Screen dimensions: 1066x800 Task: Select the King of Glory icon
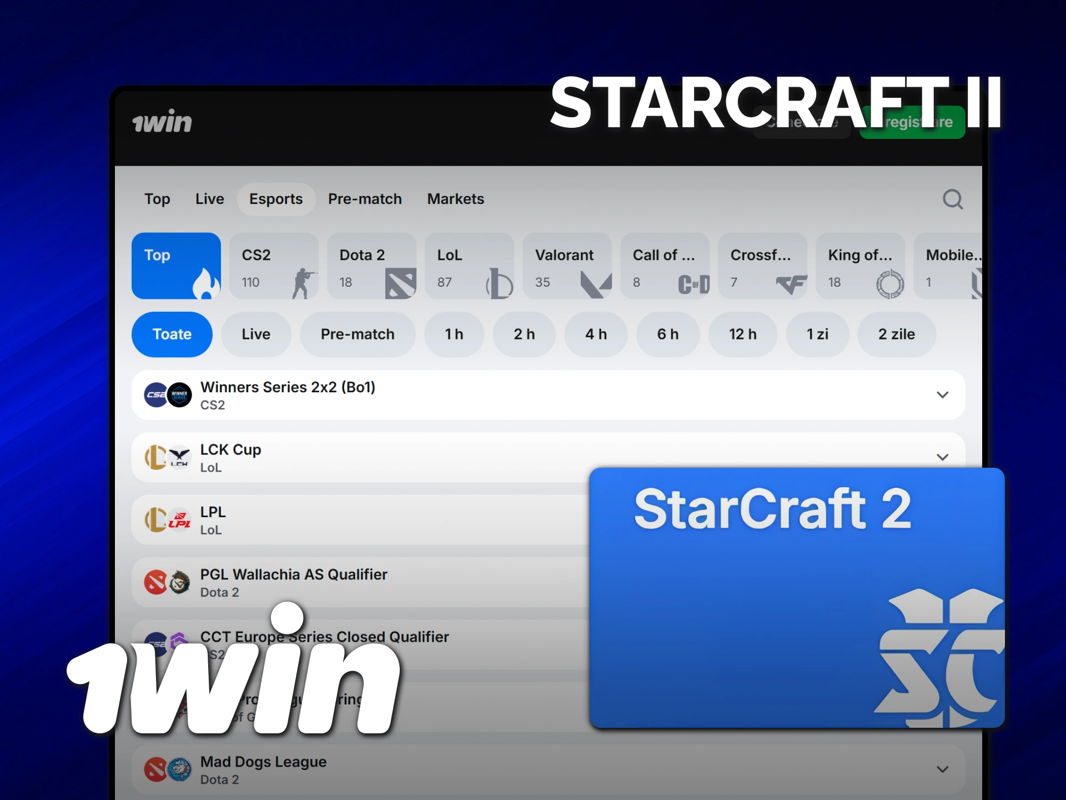891,283
